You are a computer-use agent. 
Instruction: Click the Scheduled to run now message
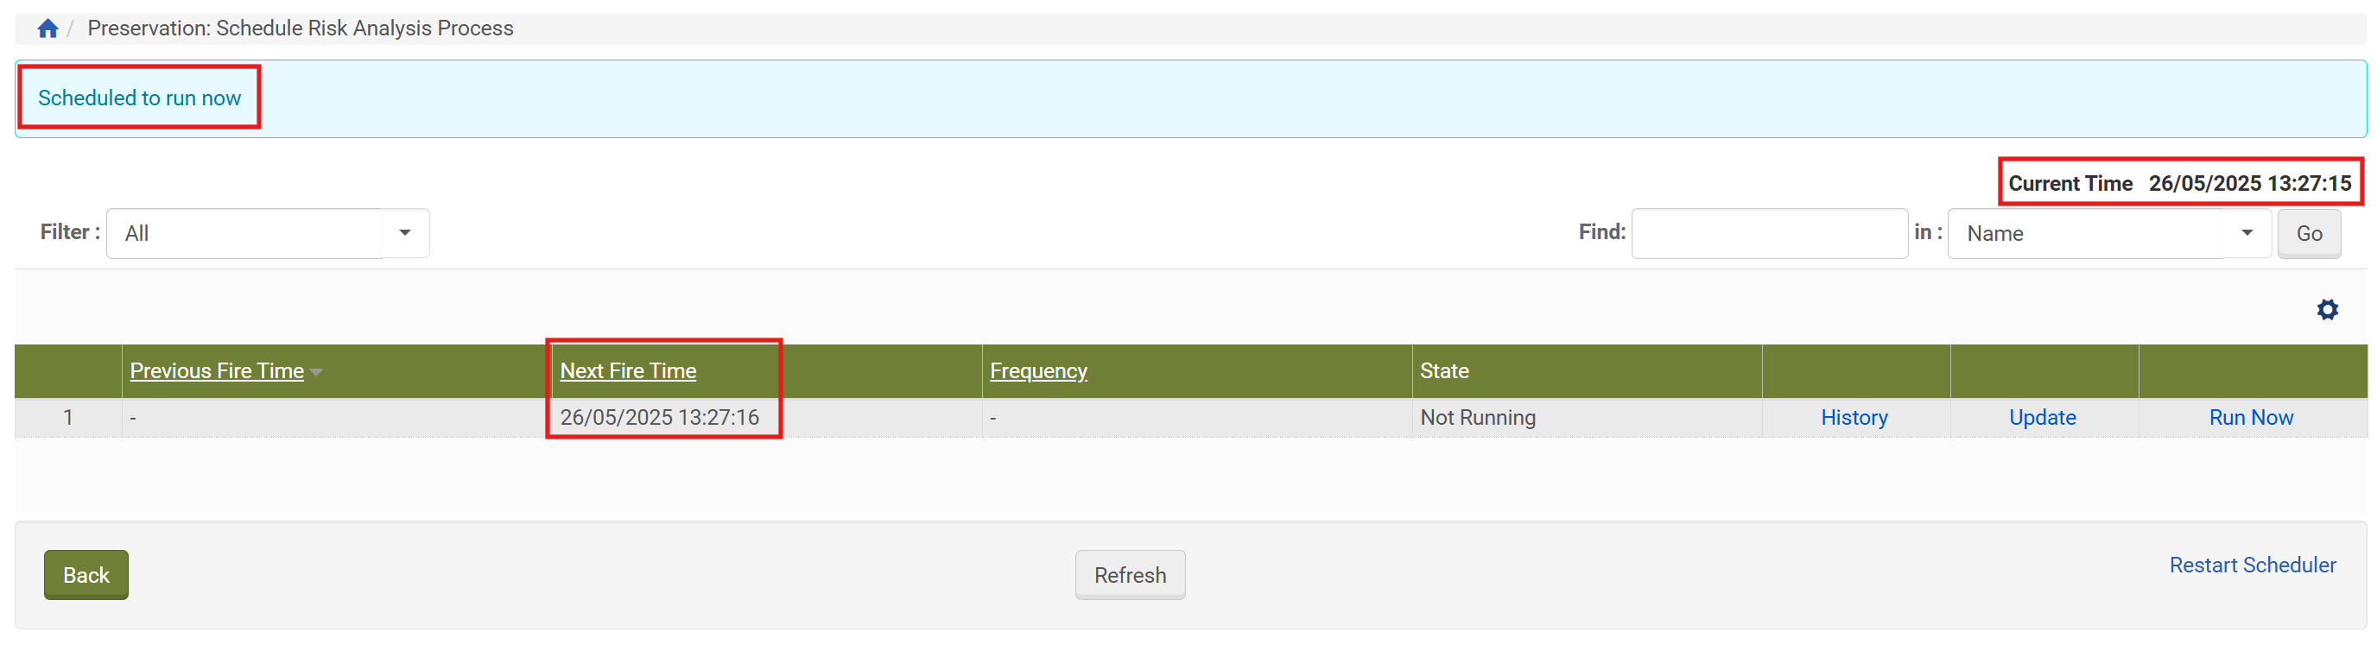[x=139, y=98]
